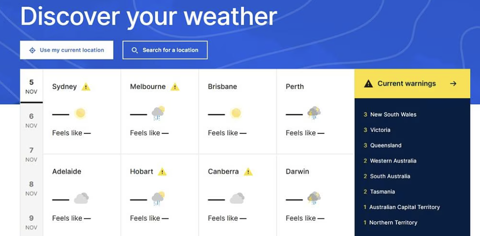Click the cloudy icon in Adelaide card
This screenshot has width=480, height=236.
pos(81,199)
